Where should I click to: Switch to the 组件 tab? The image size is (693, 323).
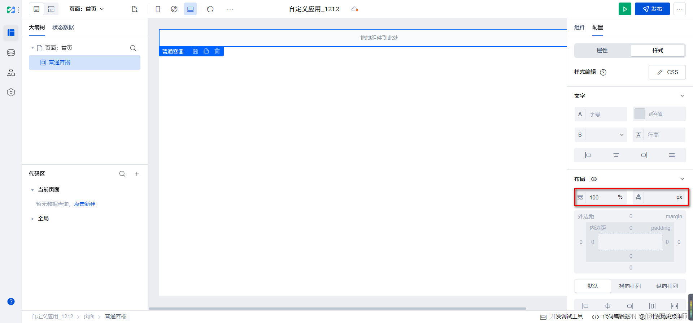tap(579, 27)
